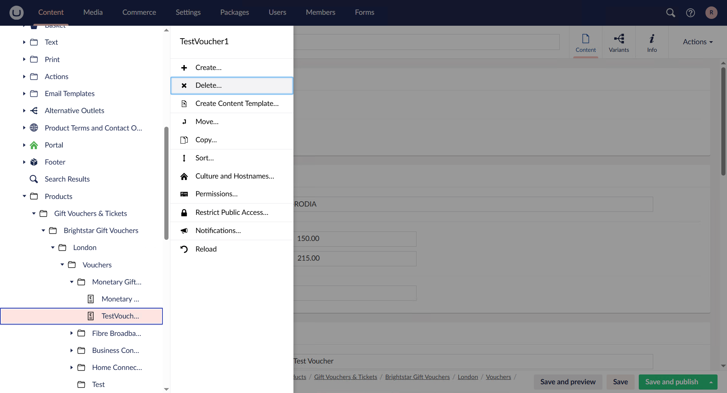Expand the Text folder in sidebar

click(x=23, y=42)
